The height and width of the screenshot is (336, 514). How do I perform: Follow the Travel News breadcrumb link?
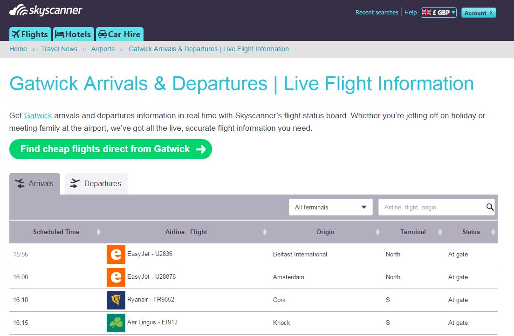(59, 49)
